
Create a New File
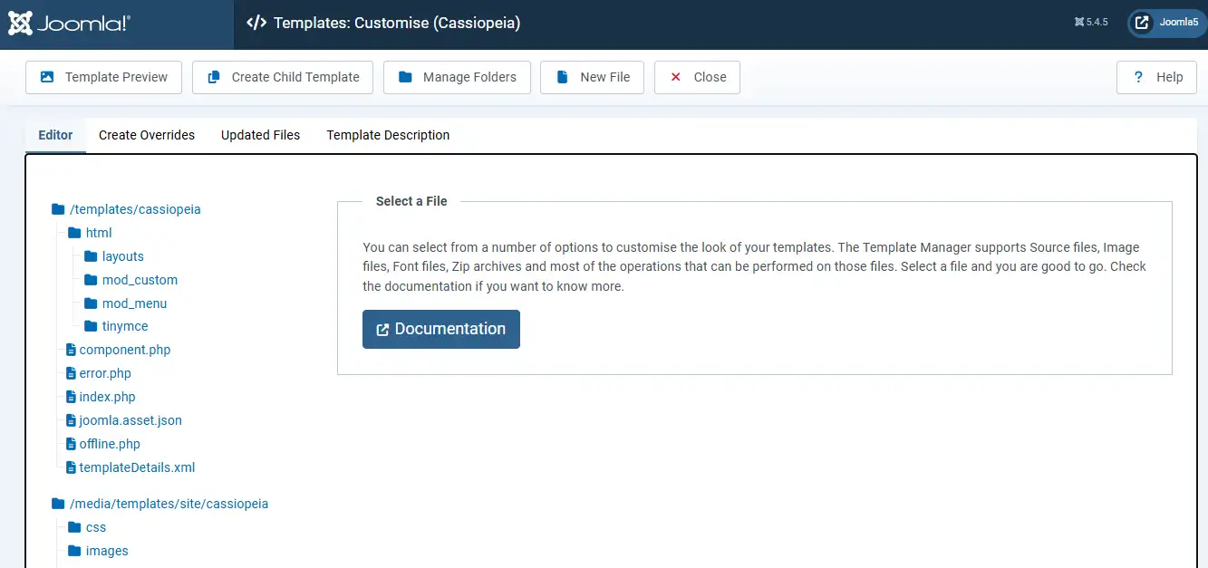592,77
